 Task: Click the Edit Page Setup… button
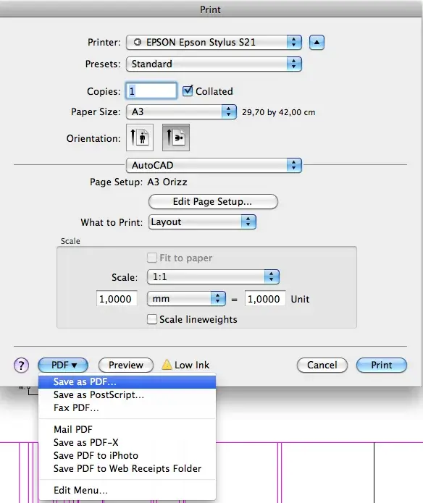coord(213,201)
